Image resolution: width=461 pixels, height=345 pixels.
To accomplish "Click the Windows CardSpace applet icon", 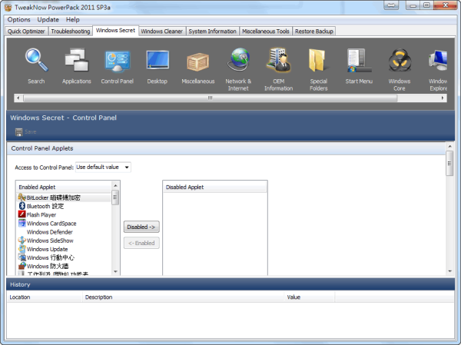I will click(x=22, y=223).
